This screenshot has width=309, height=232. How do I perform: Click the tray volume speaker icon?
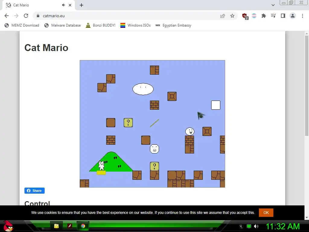click(x=256, y=226)
